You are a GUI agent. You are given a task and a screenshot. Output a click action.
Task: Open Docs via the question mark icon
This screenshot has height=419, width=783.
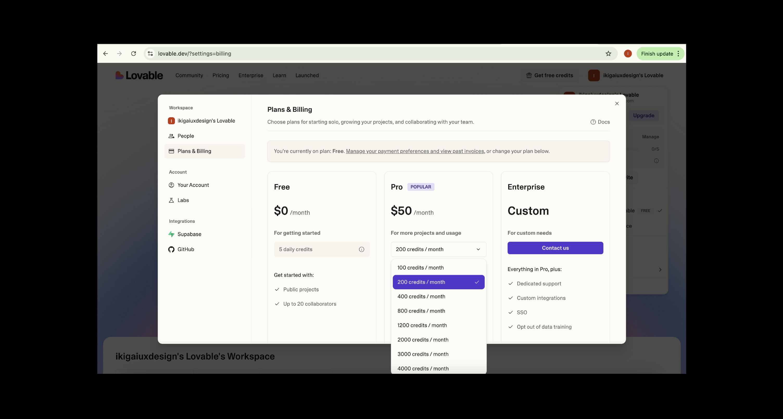point(593,122)
